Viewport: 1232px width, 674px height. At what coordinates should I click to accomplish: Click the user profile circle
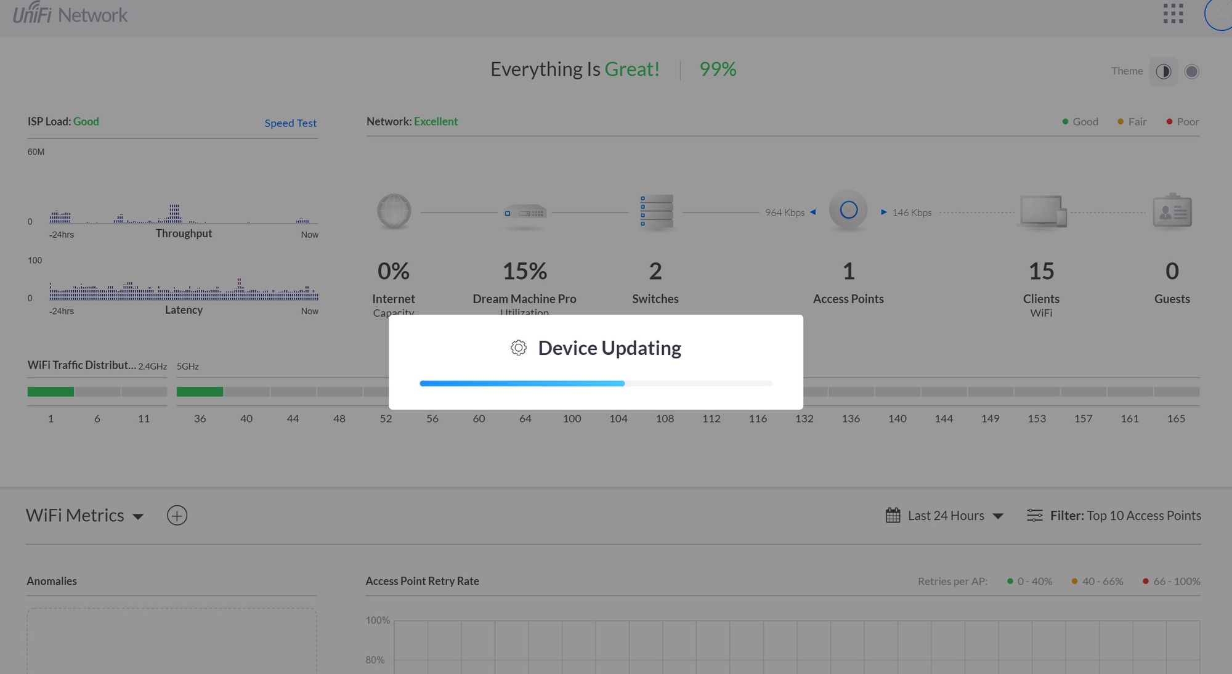1220,14
